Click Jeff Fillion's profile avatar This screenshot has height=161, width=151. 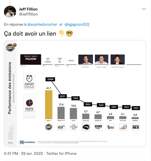(10, 12)
